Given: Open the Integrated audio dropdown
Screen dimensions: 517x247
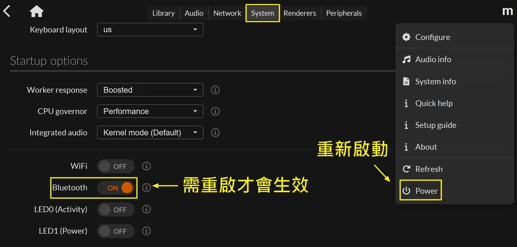Looking at the screenshot, I should click(x=150, y=133).
